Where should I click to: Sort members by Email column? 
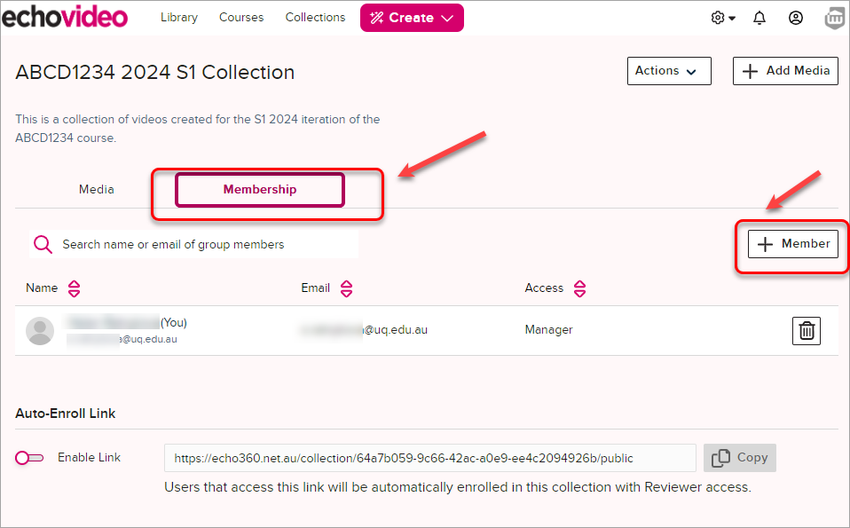pyautogui.click(x=346, y=288)
